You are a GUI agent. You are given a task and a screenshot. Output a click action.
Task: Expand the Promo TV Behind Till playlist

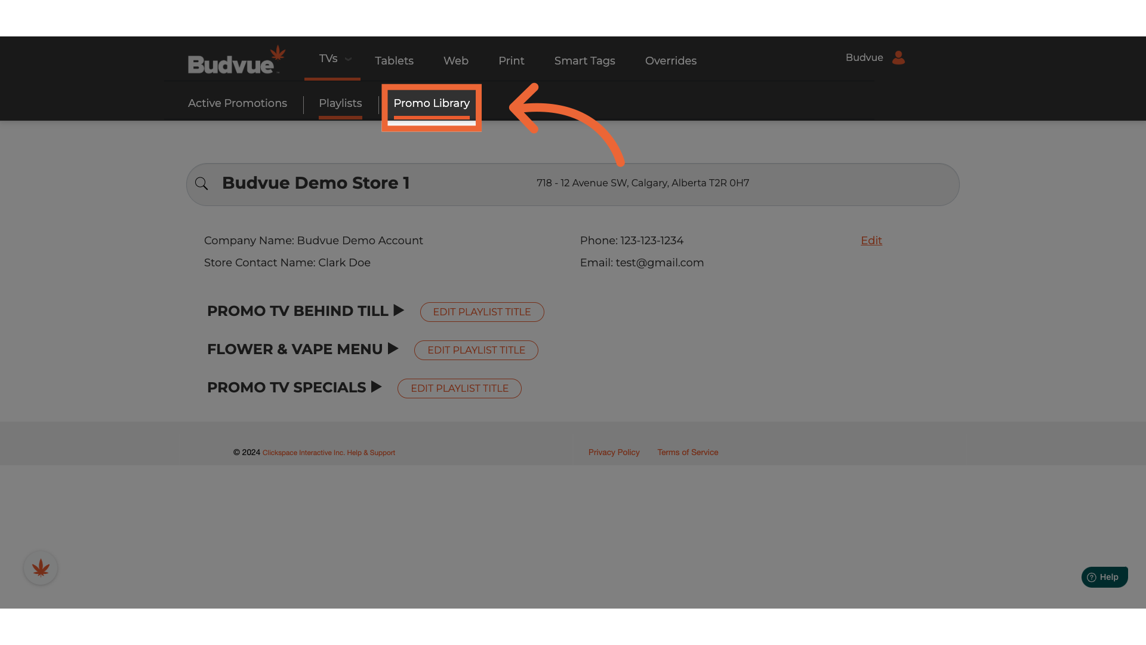tap(399, 311)
